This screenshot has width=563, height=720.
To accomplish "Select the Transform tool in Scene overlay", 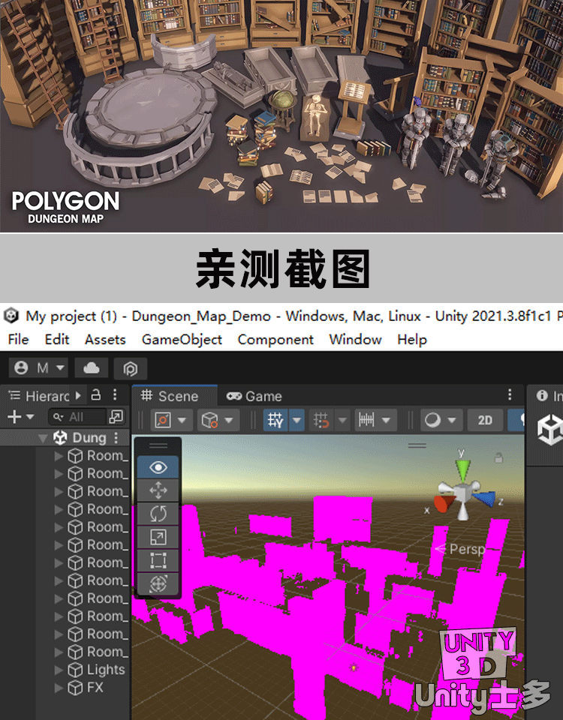I will pos(158,583).
